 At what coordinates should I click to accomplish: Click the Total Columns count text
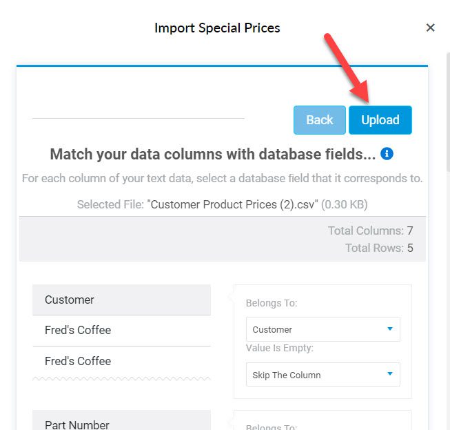371,231
